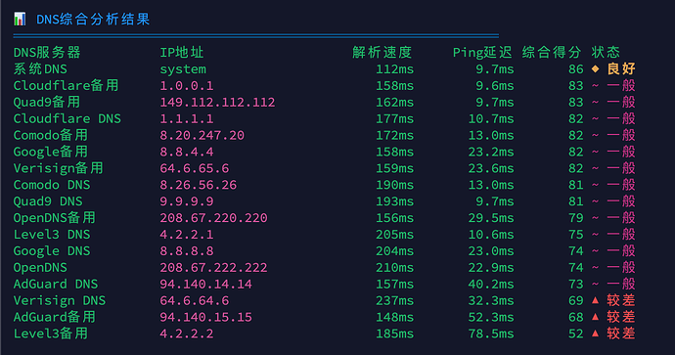The width and height of the screenshot is (675, 355).
Task: Select the Google备用 server name
Action: point(51,152)
